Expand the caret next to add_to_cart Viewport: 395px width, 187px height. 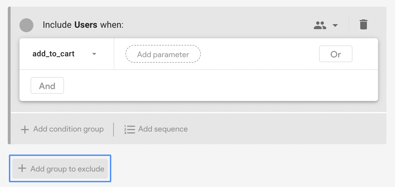94,54
